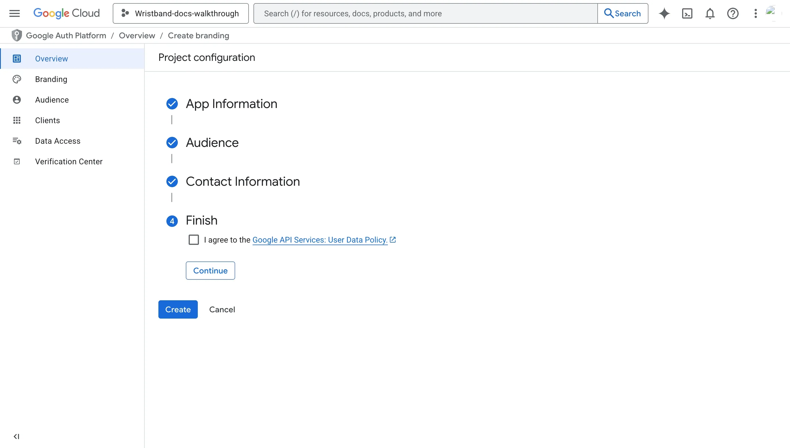Click the Audience step checkmark icon

172,143
